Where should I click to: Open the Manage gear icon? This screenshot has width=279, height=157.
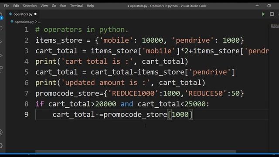click(x=1, y=145)
